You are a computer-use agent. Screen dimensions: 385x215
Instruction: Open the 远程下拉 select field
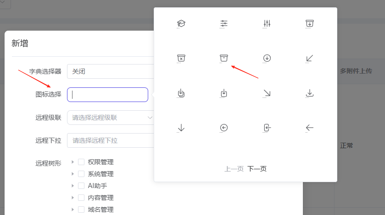111,140
